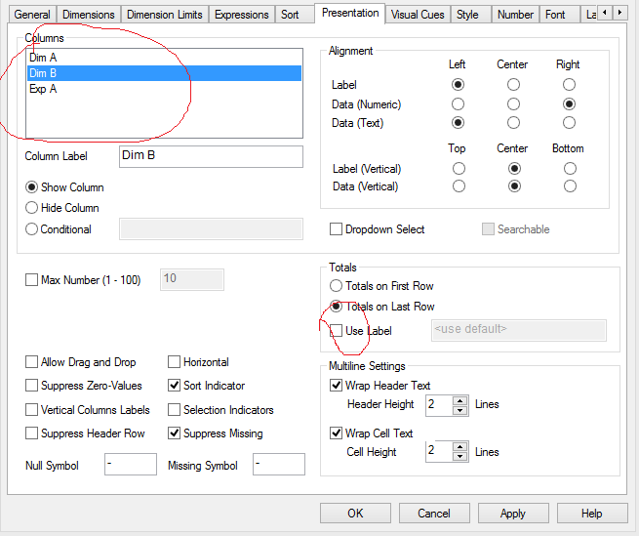This screenshot has height=536, width=639.
Task: Select Exp A in Columns list
Action: (44, 89)
